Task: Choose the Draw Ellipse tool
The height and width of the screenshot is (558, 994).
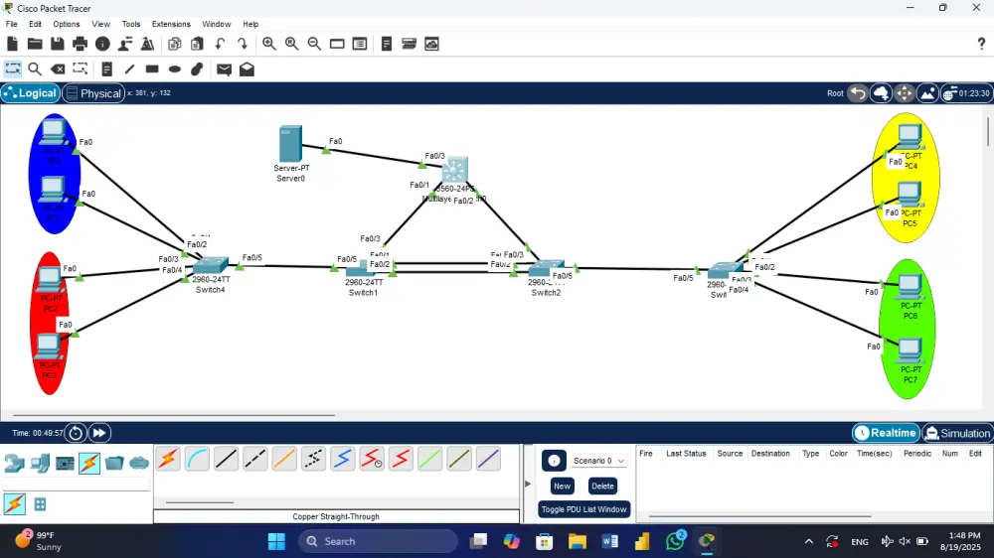Action: [x=175, y=70]
